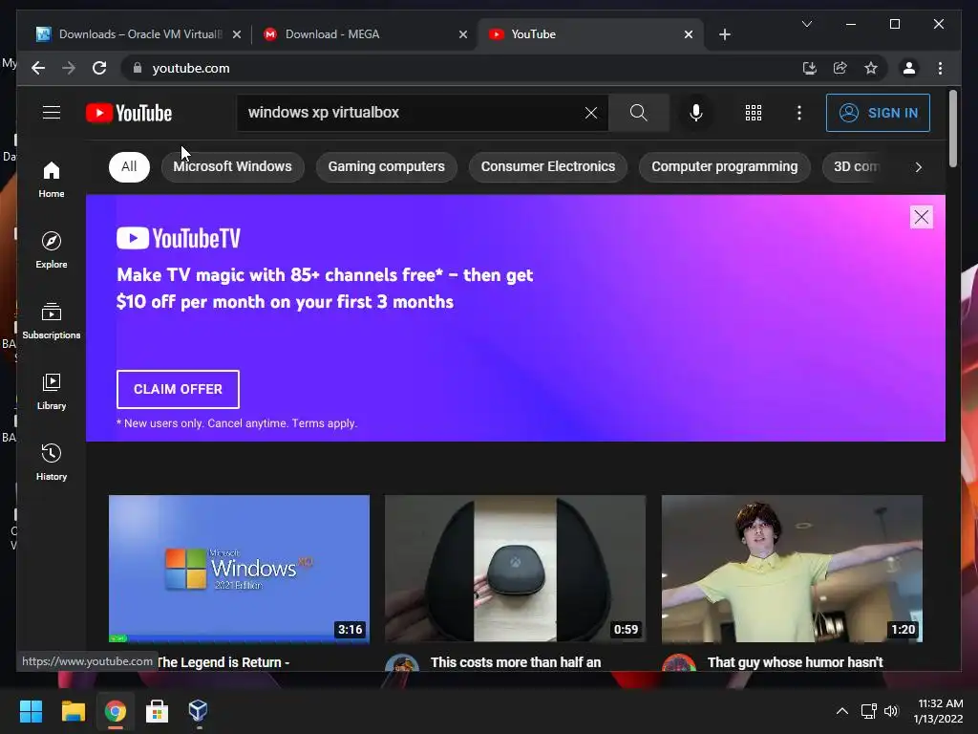Open the Windows XP 2021 Edition thumbnail
Viewport: 978px width, 734px height.
click(239, 569)
